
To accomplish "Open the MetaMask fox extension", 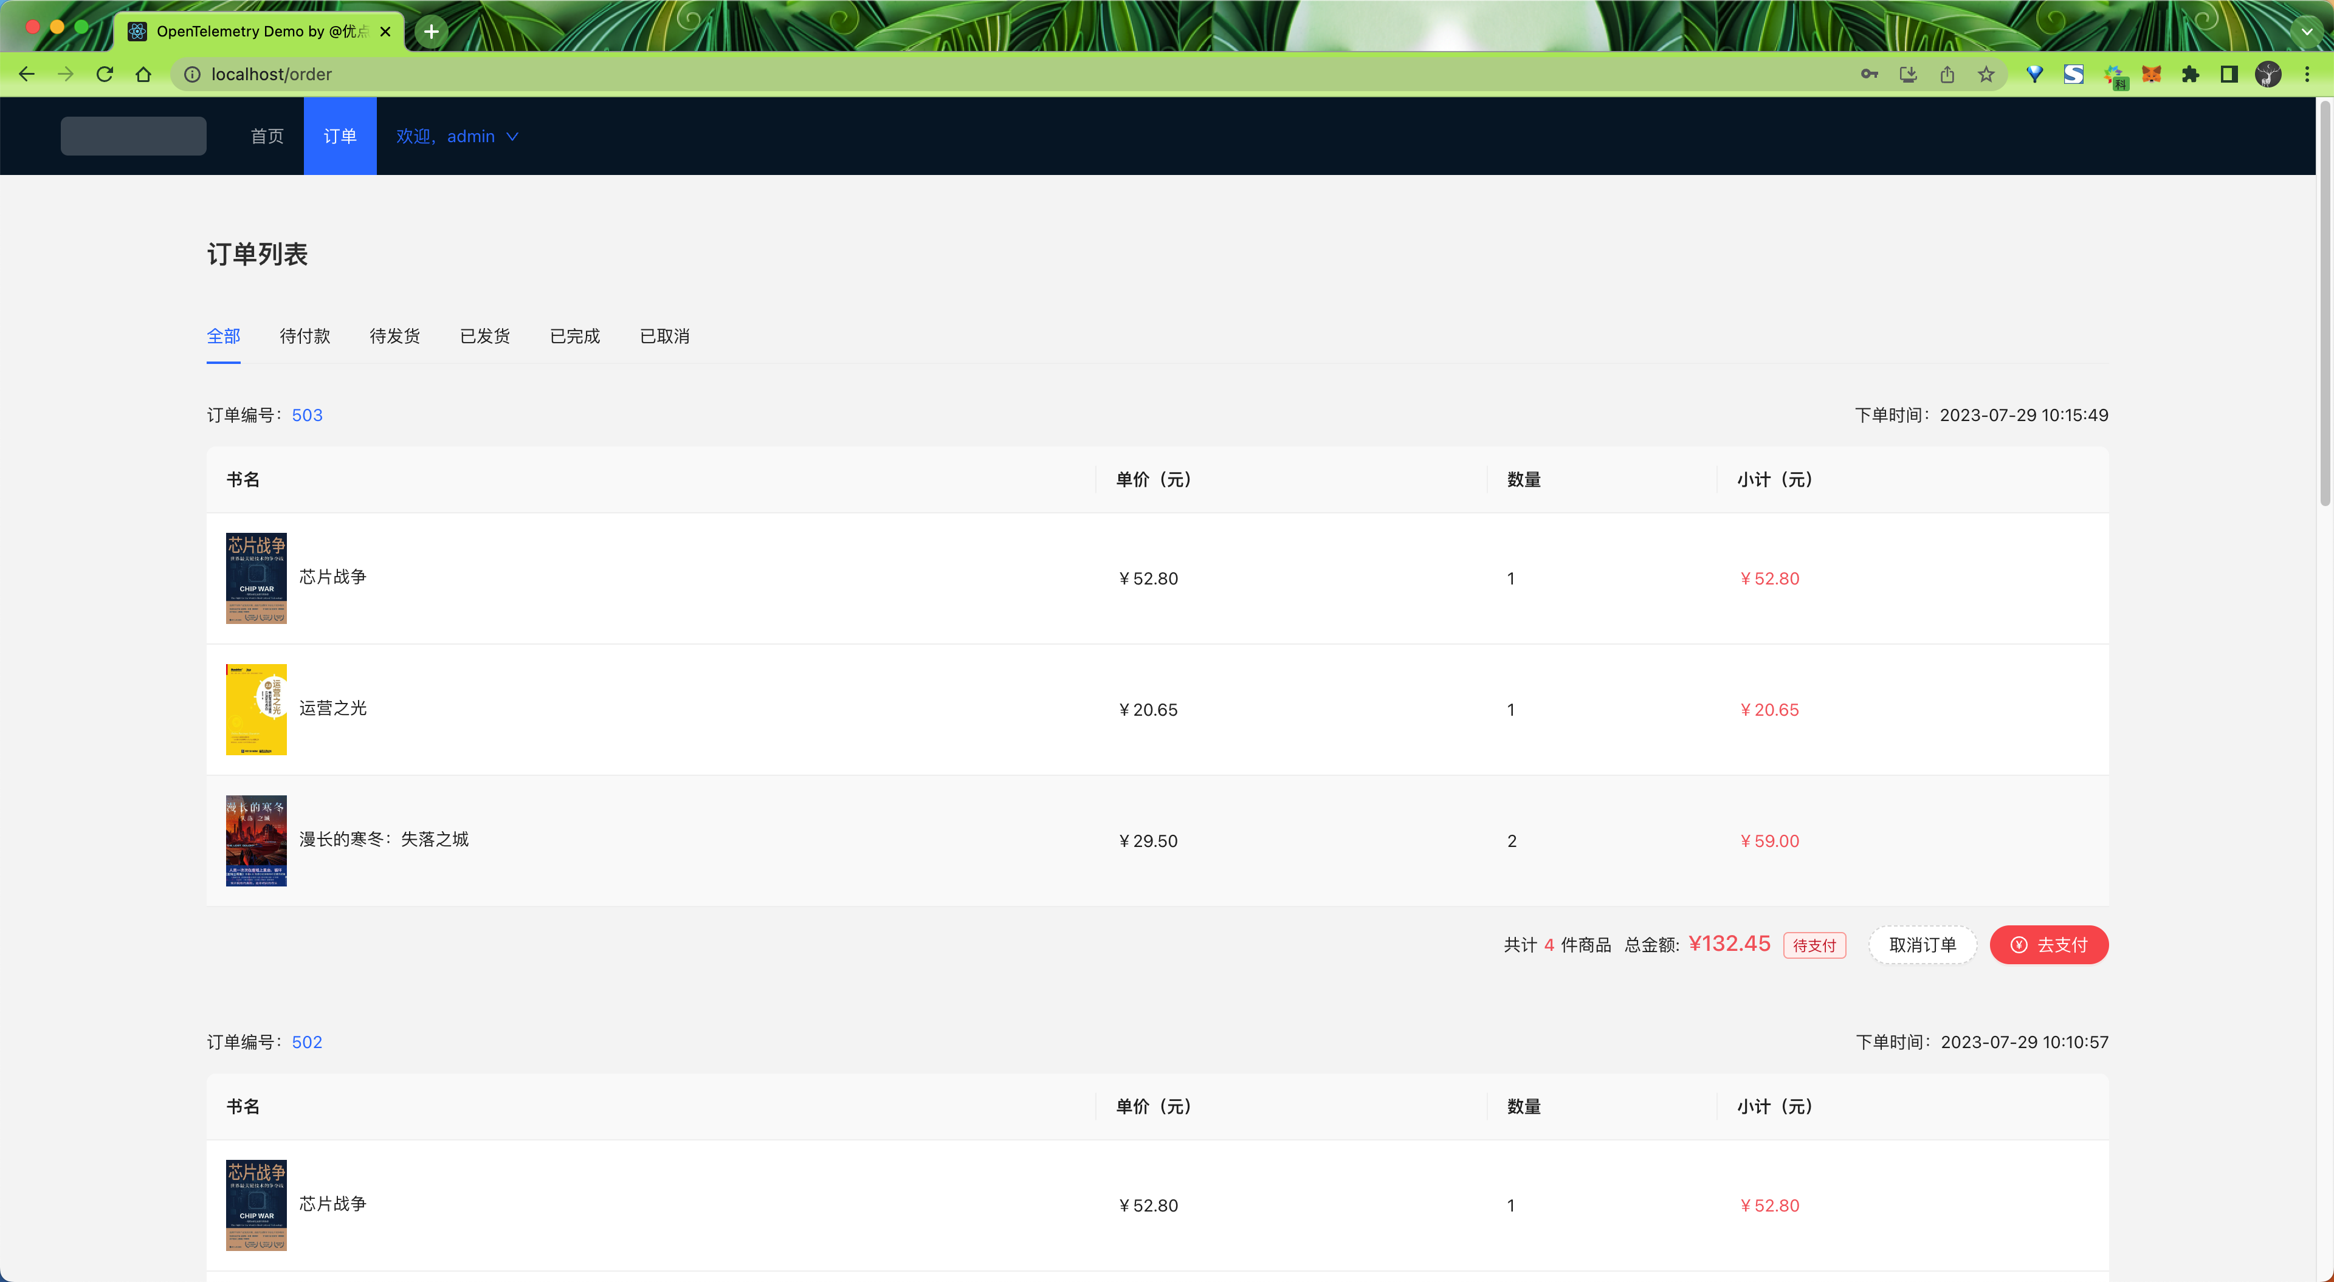I will click(x=2151, y=74).
